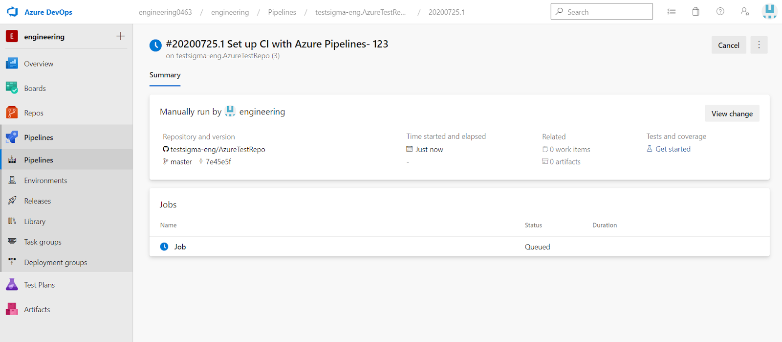Open the more actions vertical ellipsis menu

point(759,45)
